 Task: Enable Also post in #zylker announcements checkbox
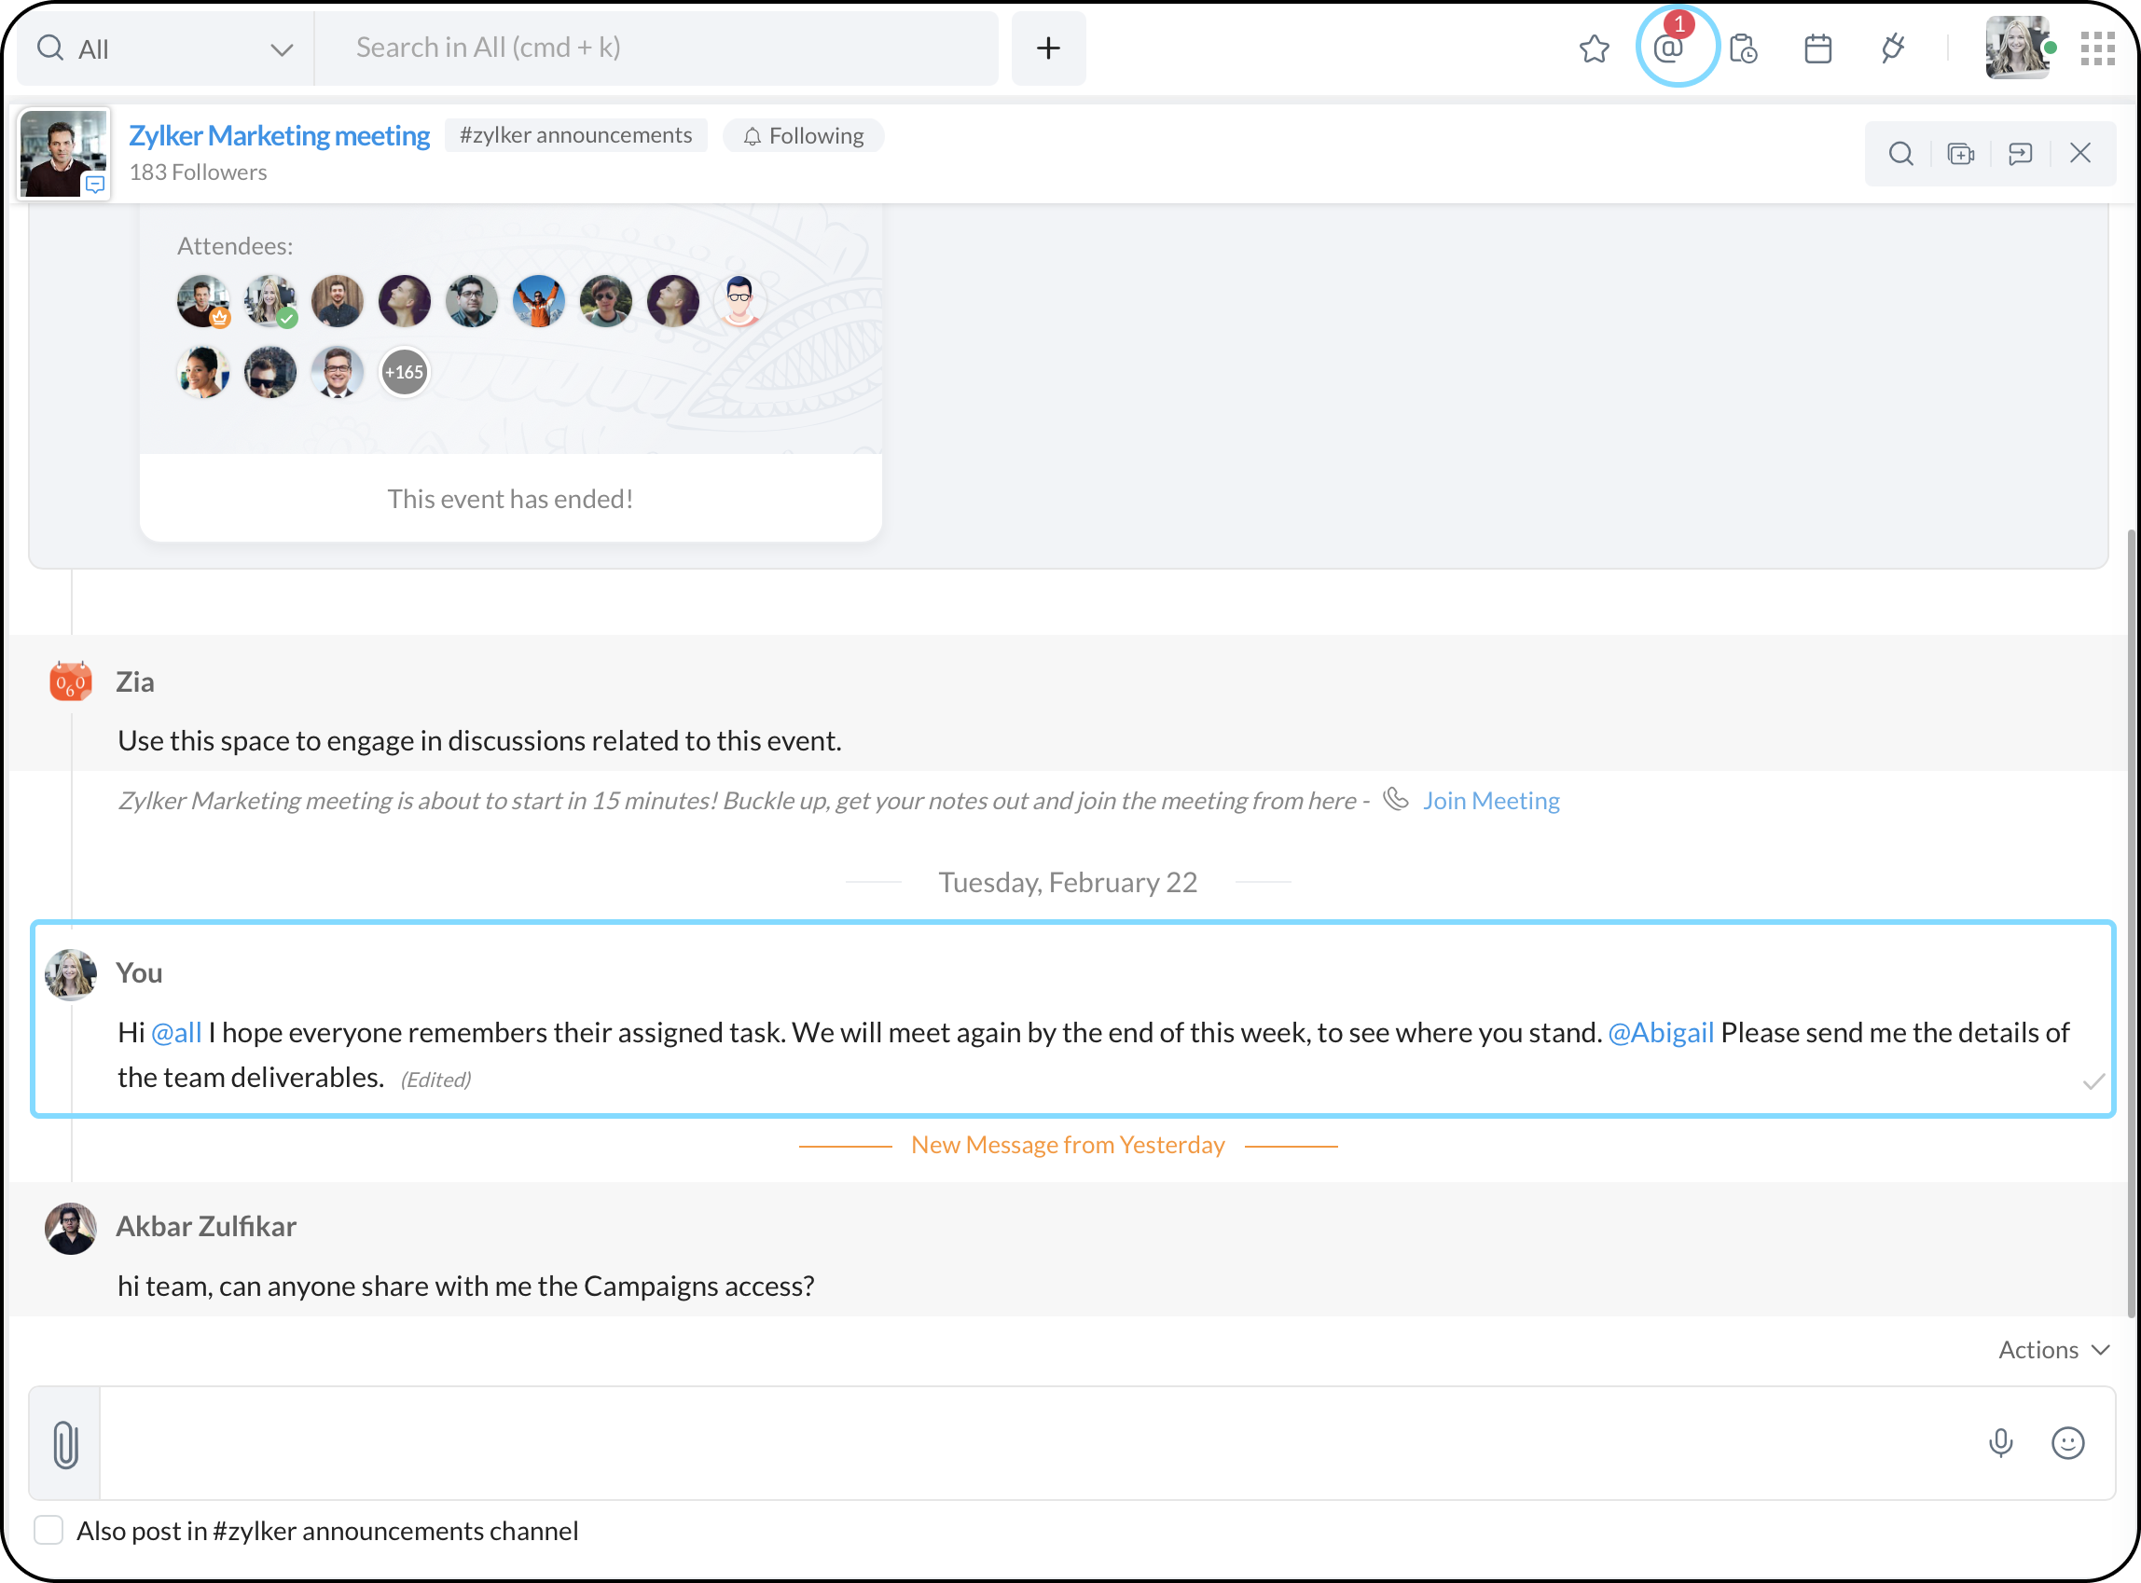tap(48, 1529)
